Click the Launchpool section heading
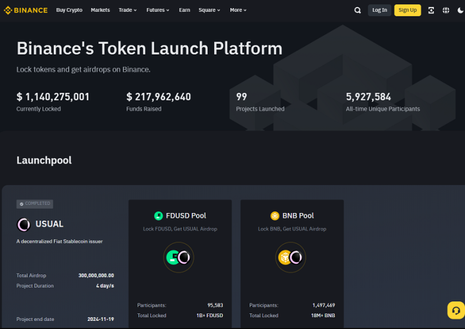This screenshot has height=329, width=465. pos(44,160)
